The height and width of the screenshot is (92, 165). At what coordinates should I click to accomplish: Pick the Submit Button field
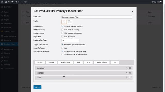[102, 62]
